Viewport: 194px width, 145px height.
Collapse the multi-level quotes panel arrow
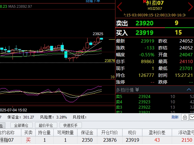pos(189,90)
